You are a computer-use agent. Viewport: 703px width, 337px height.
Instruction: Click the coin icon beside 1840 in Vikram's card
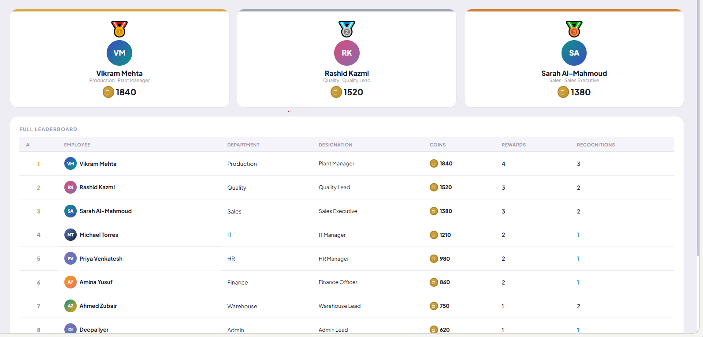(108, 92)
